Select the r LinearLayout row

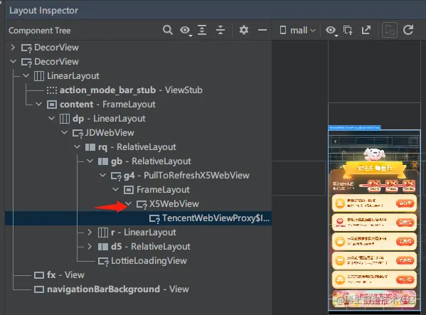(137, 233)
